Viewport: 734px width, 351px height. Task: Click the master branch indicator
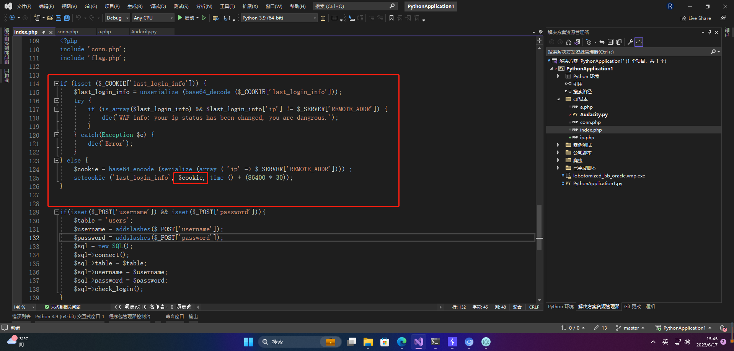(x=631, y=328)
